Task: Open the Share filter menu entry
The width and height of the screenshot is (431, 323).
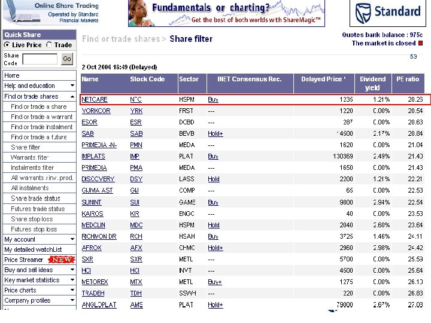Action: point(26,147)
